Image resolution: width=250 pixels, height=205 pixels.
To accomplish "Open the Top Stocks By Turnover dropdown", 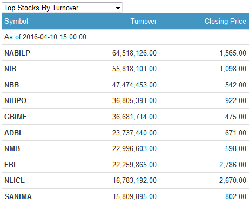I will 62,8.
